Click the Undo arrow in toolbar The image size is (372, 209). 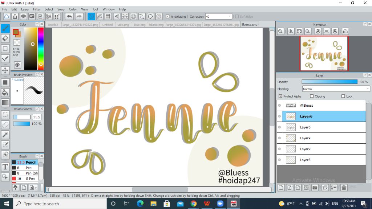pyautogui.click(x=69, y=16)
